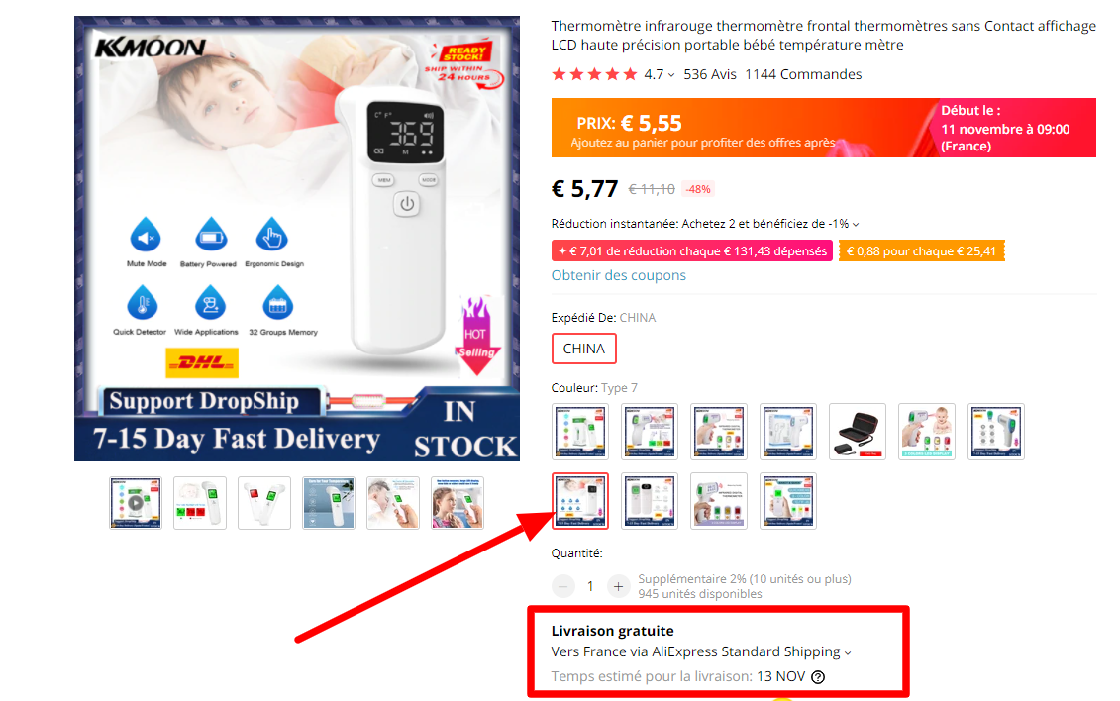The image size is (1120, 701).
Task: Click the Obtenir des coupons link
Action: click(x=618, y=275)
